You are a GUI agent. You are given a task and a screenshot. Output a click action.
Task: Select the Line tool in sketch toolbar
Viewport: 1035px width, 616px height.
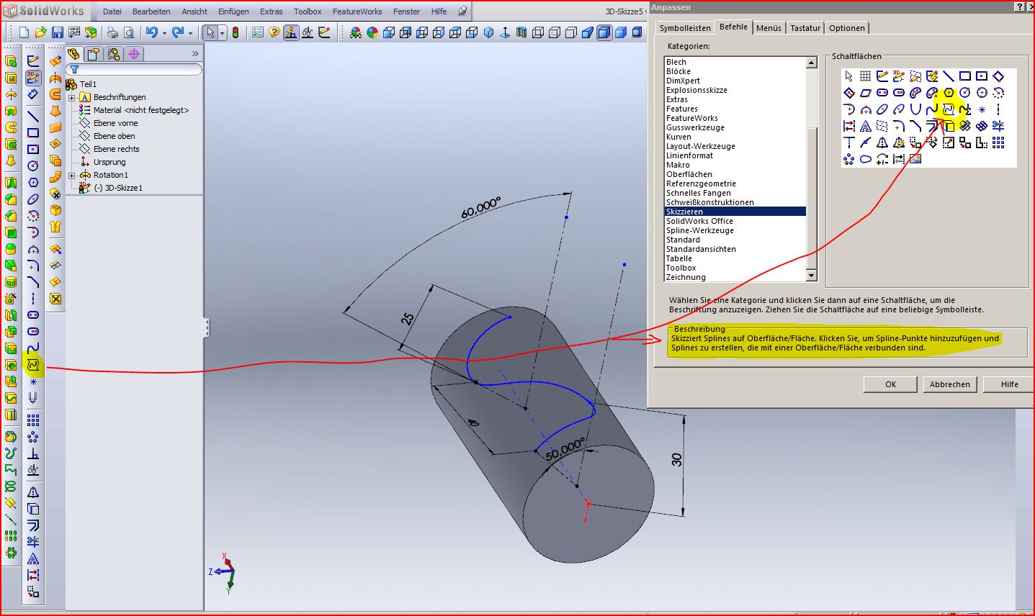pyautogui.click(x=33, y=115)
